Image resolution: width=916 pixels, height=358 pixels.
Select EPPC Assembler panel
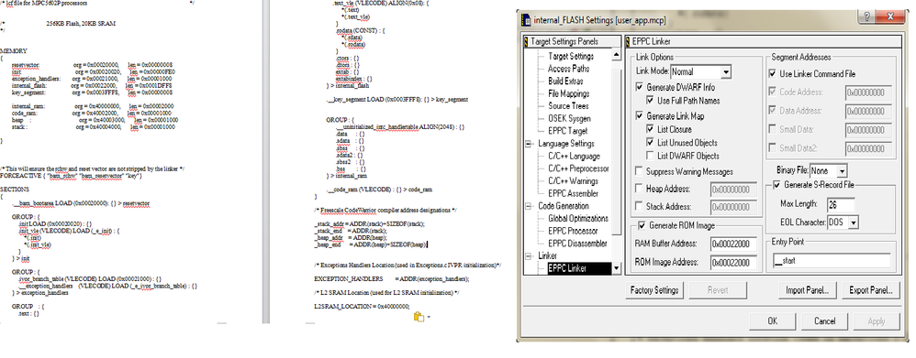[573, 193]
